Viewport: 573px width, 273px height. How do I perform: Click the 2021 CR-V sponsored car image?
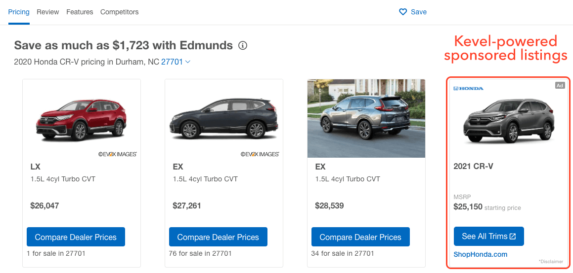(x=508, y=120)
